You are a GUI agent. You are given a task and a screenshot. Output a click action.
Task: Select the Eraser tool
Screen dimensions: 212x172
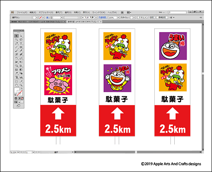21,54
